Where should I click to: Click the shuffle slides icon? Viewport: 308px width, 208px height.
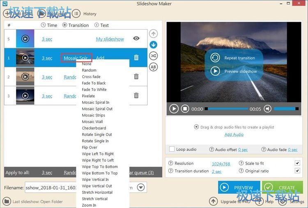pyautogui.click(x=153, y=56)
